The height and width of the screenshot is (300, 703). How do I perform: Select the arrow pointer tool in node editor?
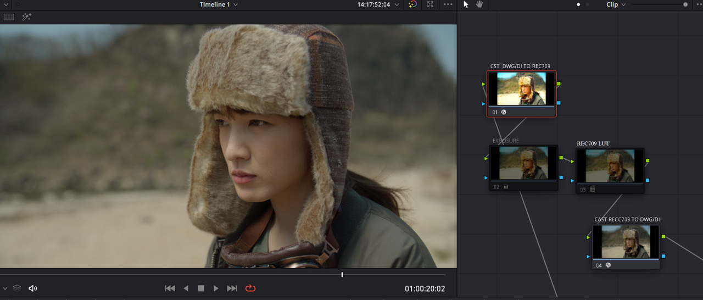click(x=466, y=4)
